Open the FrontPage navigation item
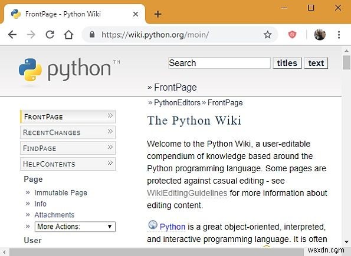This screenshot has height=256, width=351. coord(68,117)
